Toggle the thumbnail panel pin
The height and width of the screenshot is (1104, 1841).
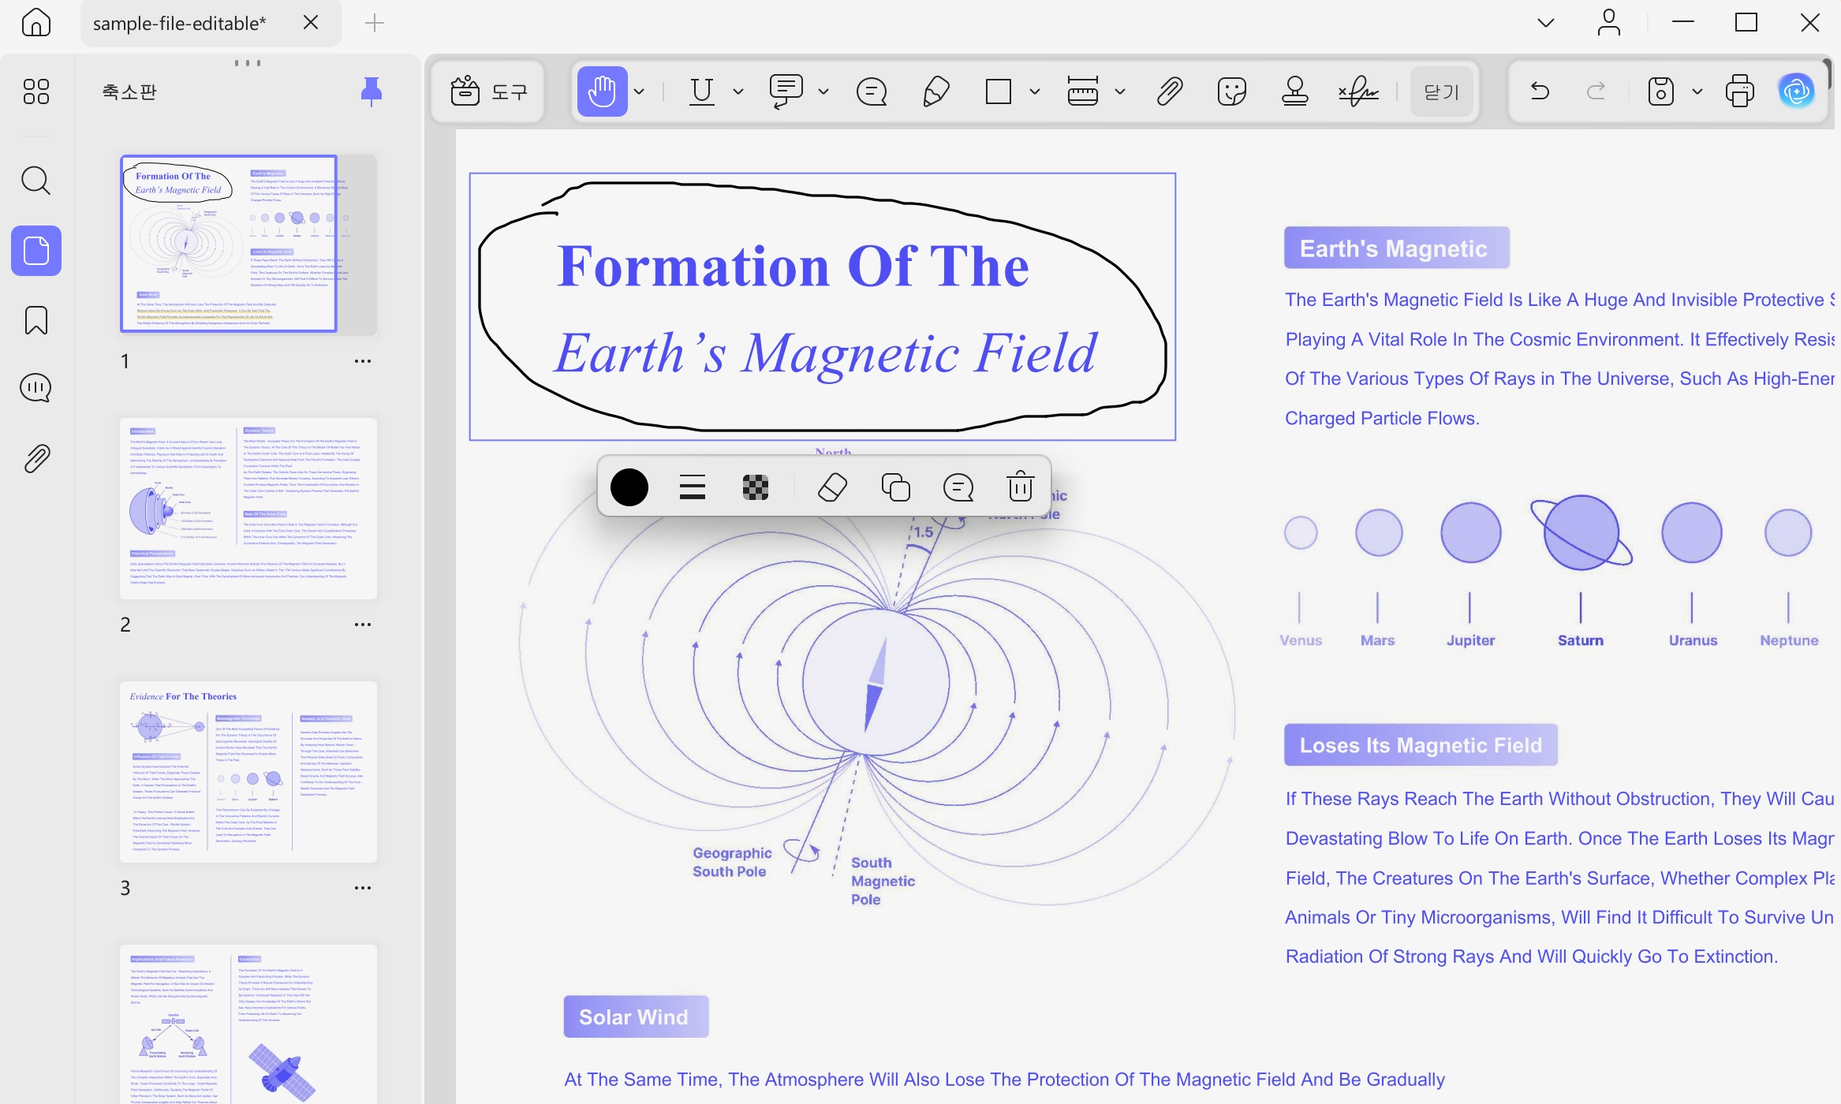coord(371,91)
